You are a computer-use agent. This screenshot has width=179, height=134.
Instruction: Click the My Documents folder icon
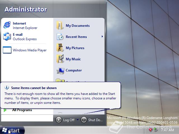[60, 25]
